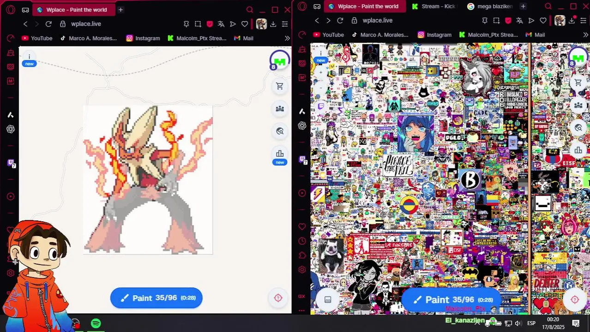Open Twitch panel in left window sidebar
Image resolution: width=590 pixels, height=332 pixels.
coord(11,162)
